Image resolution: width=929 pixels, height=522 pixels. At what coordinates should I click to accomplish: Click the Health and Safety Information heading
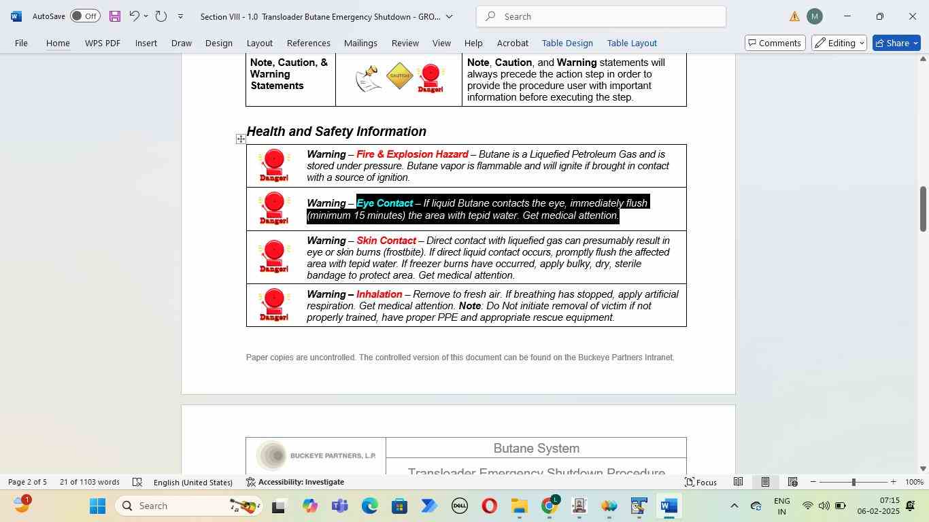337,132
